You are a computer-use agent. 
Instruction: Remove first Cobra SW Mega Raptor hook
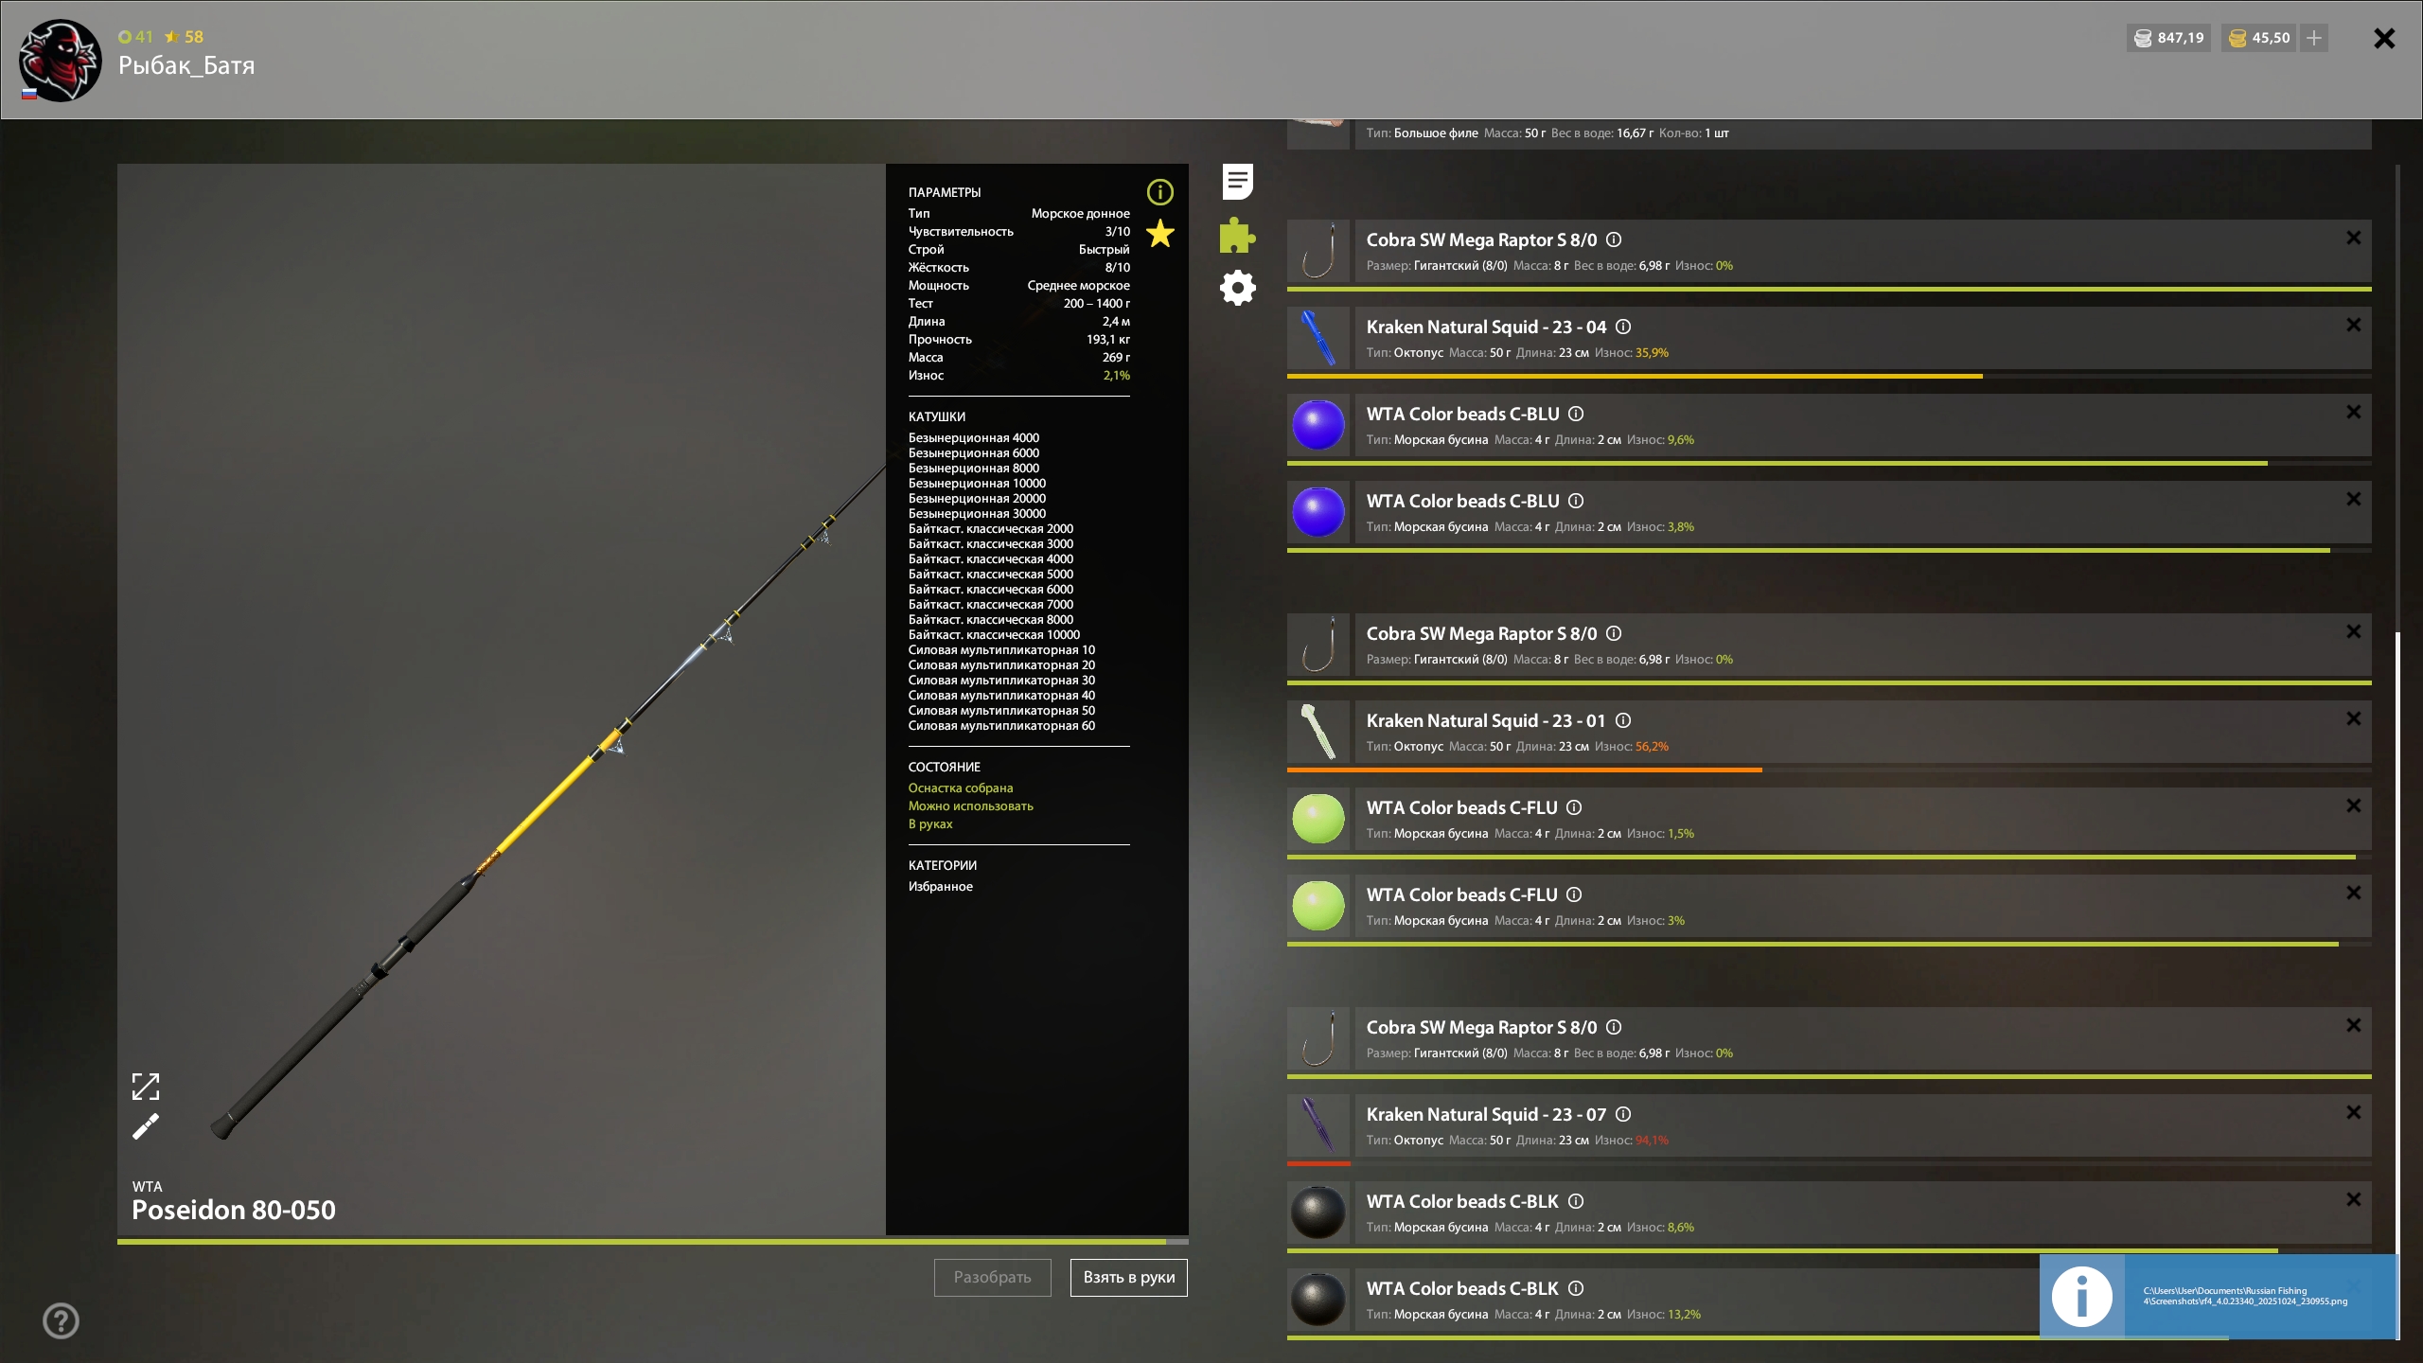(x=2353, y=238)
